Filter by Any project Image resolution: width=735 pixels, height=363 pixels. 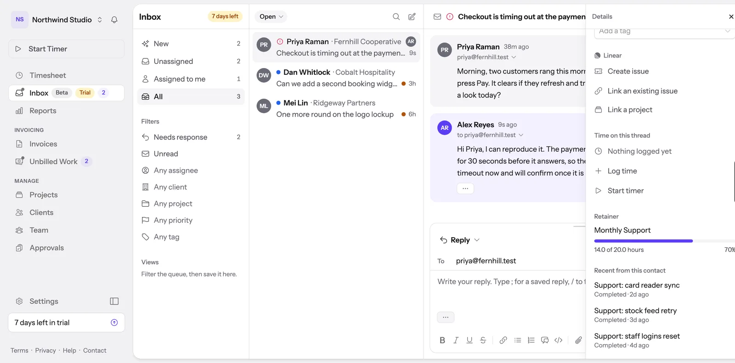point(191,204)
